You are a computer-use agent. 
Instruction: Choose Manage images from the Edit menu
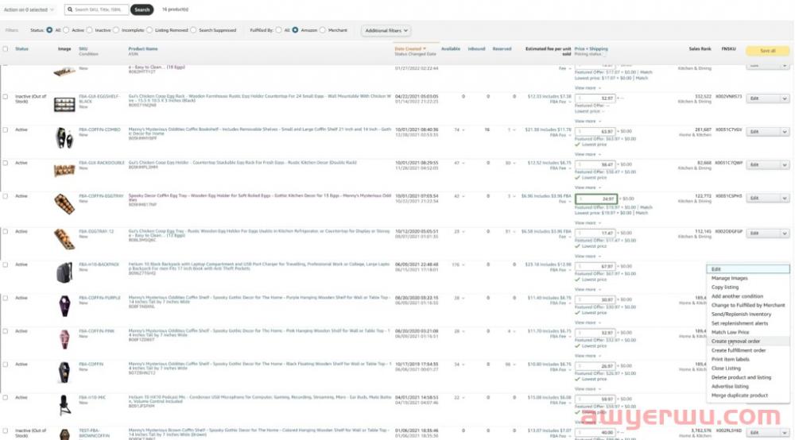click(729, 279)
